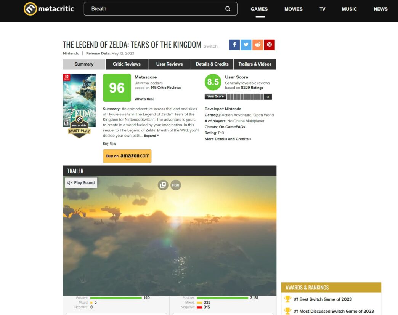Viewport: 398px width, 315px height.
Task: Click the user Mixed 333 bar
Action: coord(199,302)
